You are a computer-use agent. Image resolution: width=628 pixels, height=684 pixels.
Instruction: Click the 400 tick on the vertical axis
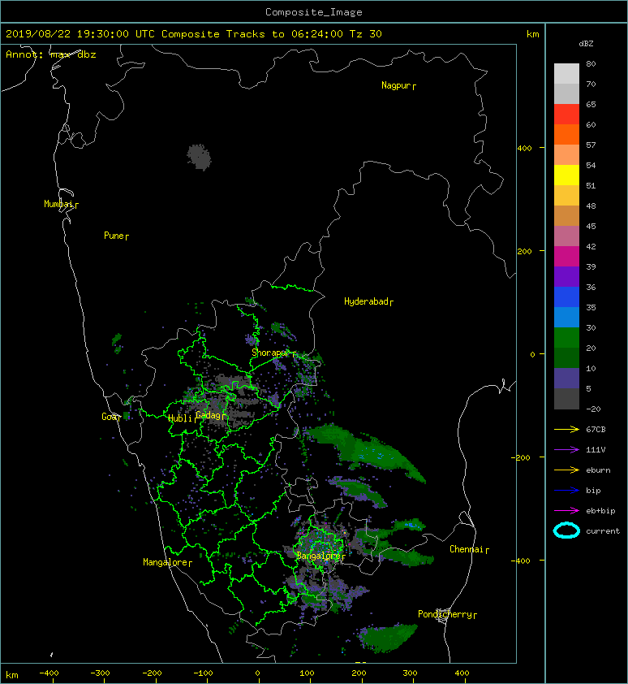[x=525, y=149]
